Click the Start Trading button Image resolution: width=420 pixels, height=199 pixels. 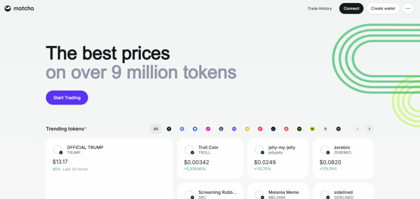pyautogui.click(x=67, y=98)
